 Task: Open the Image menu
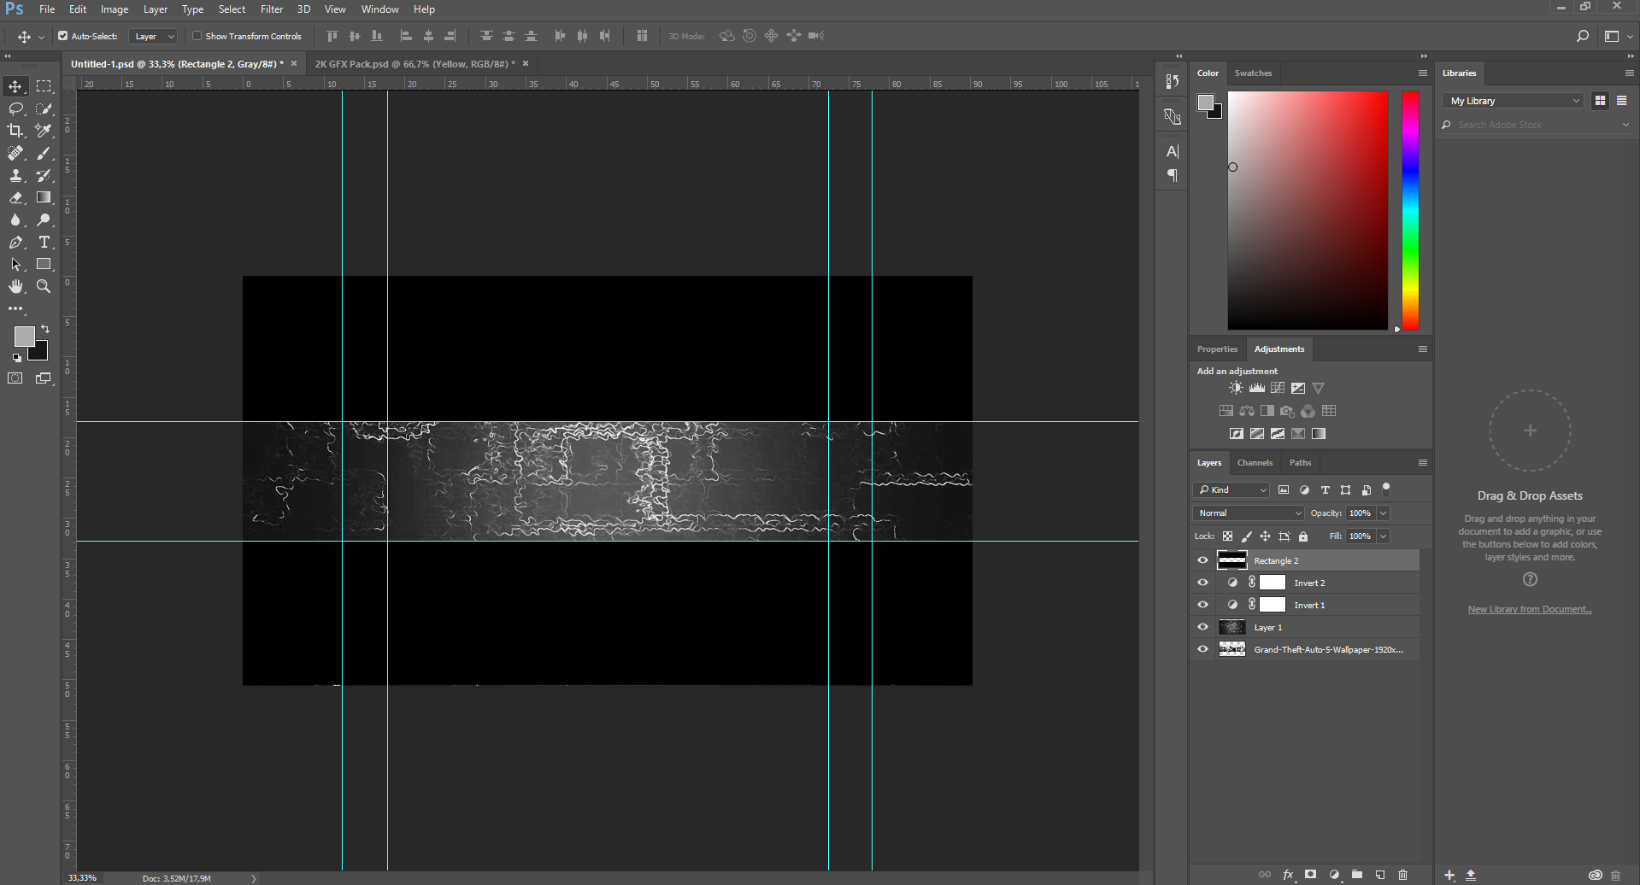[x=115, y=9]
